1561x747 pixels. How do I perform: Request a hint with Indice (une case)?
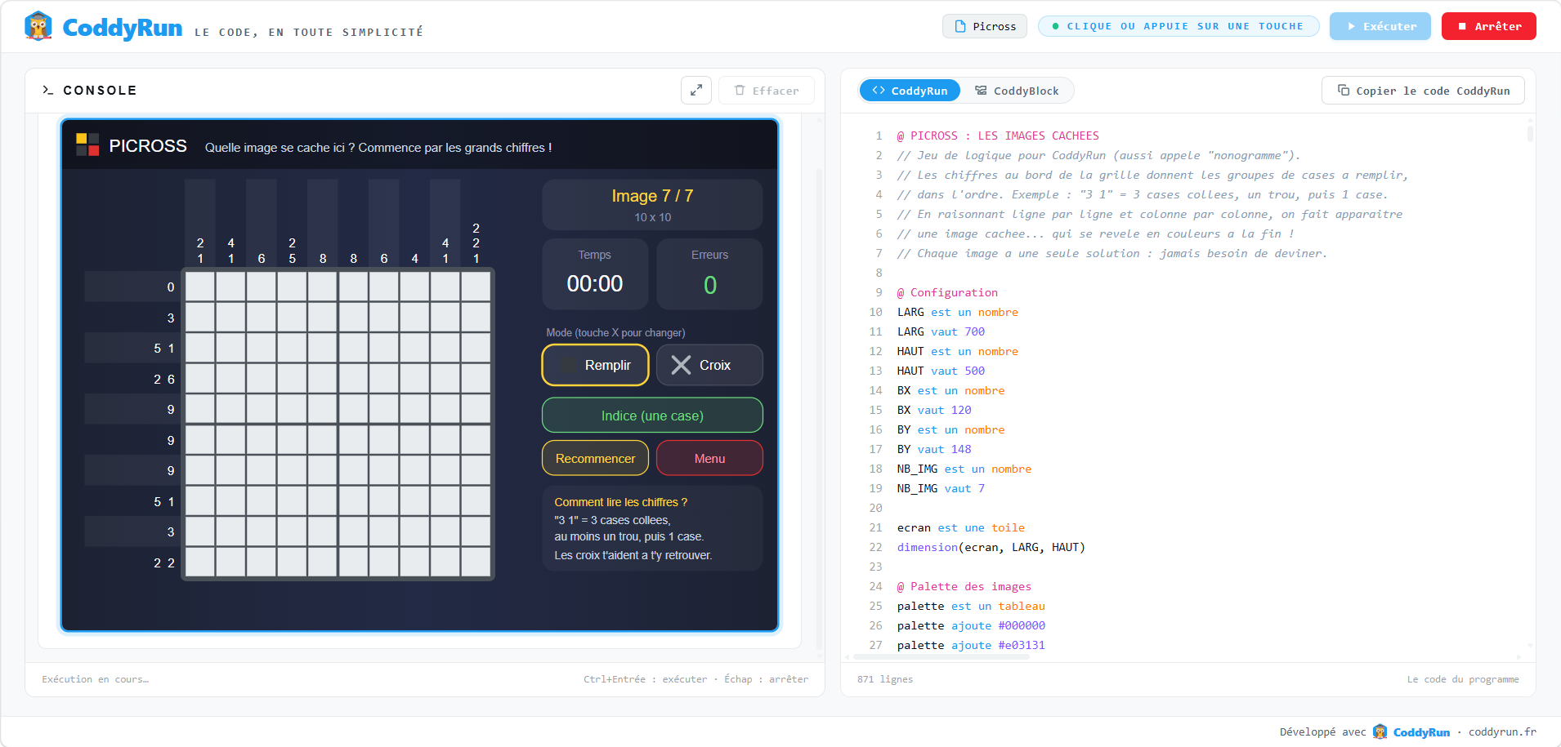(652, 416)
